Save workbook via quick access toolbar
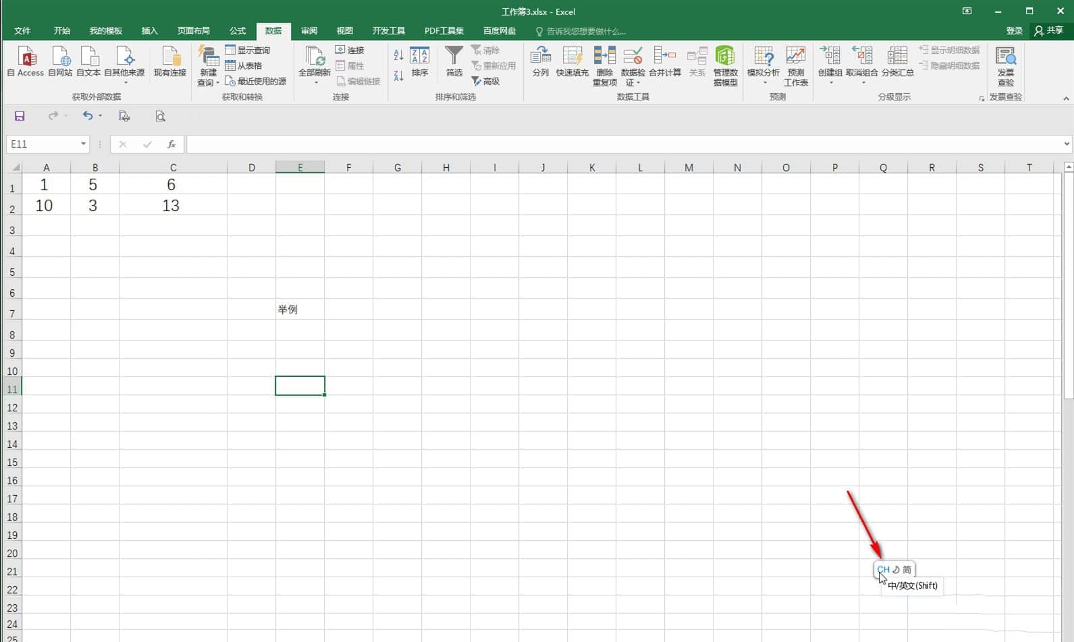 20,116
